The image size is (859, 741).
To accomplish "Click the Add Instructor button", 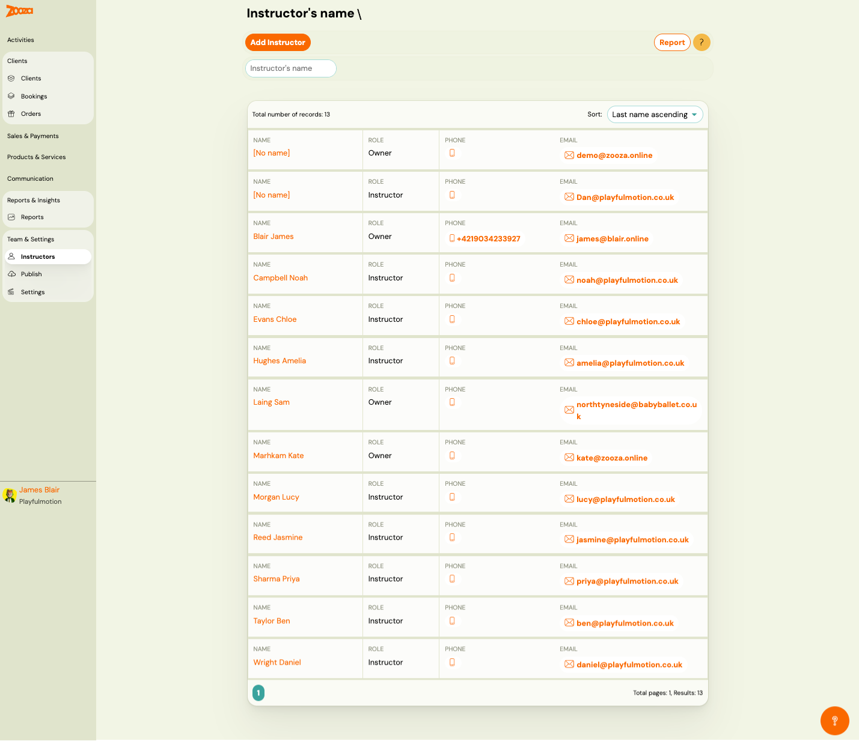I will click(278, 42).
